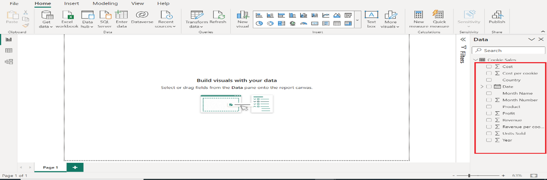The image size is (547, 180).
Task: Check the Product field checkbox
Action: click(489, 107)
